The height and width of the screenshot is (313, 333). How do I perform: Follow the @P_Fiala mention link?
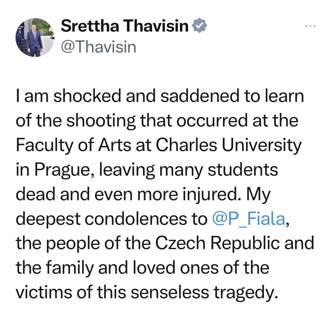click(x=248, y=220)
